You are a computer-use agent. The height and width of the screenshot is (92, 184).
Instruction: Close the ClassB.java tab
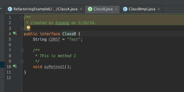(116, 9)
